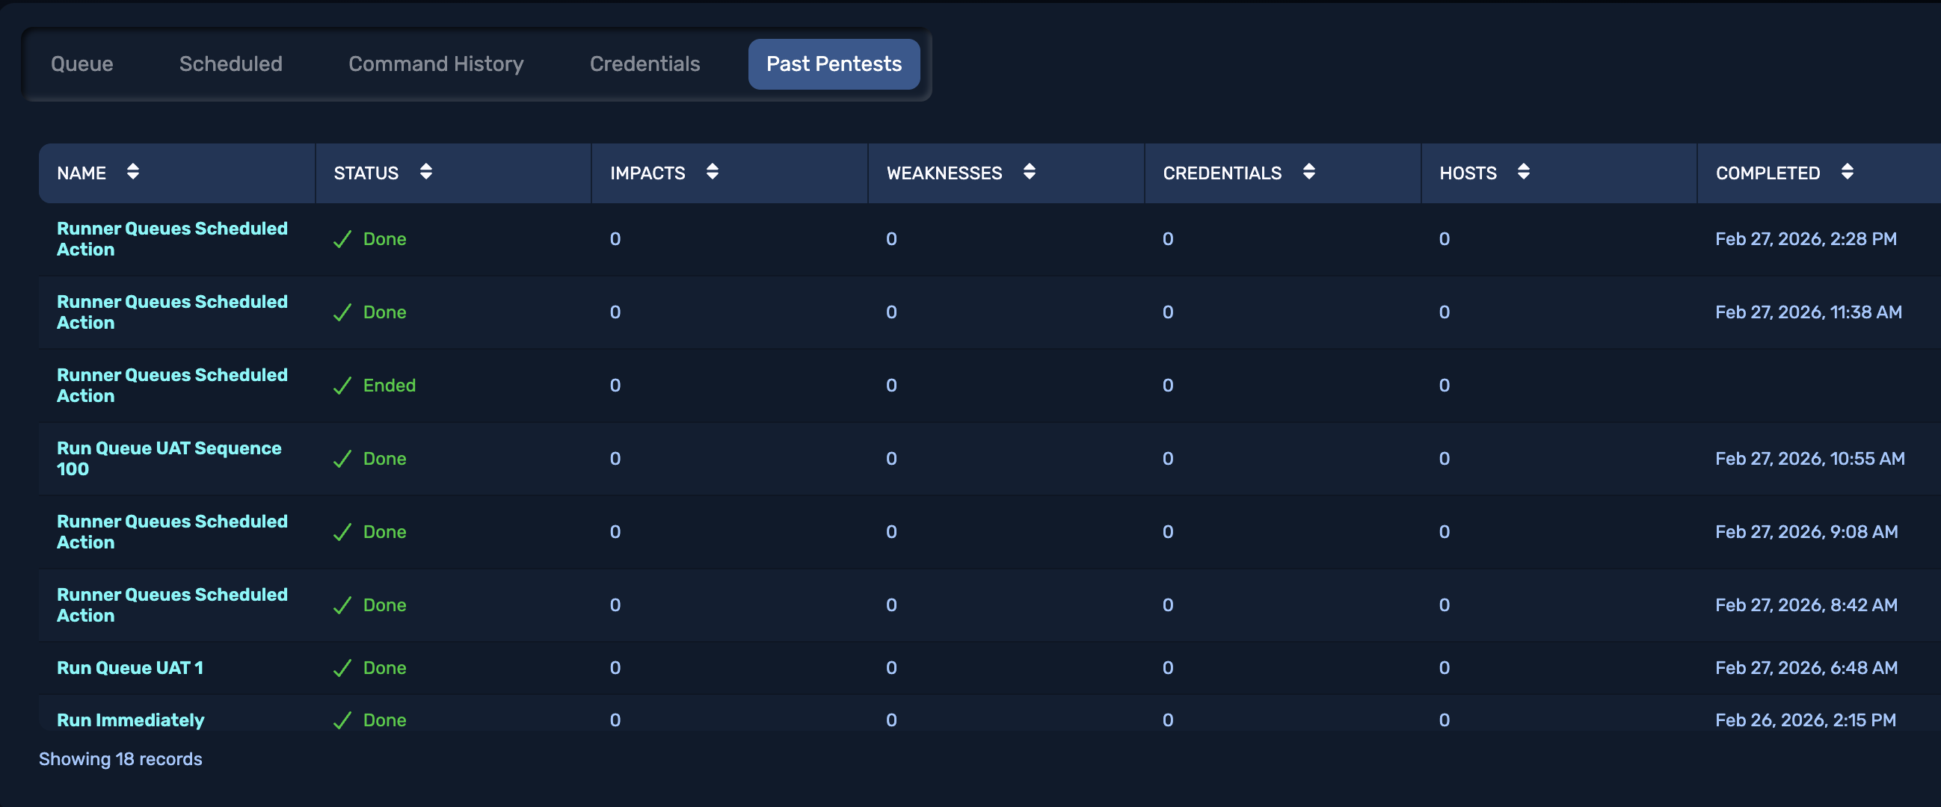
Task: Sort the table by the CREDENTIALS column
Action: coord(1308,172)
